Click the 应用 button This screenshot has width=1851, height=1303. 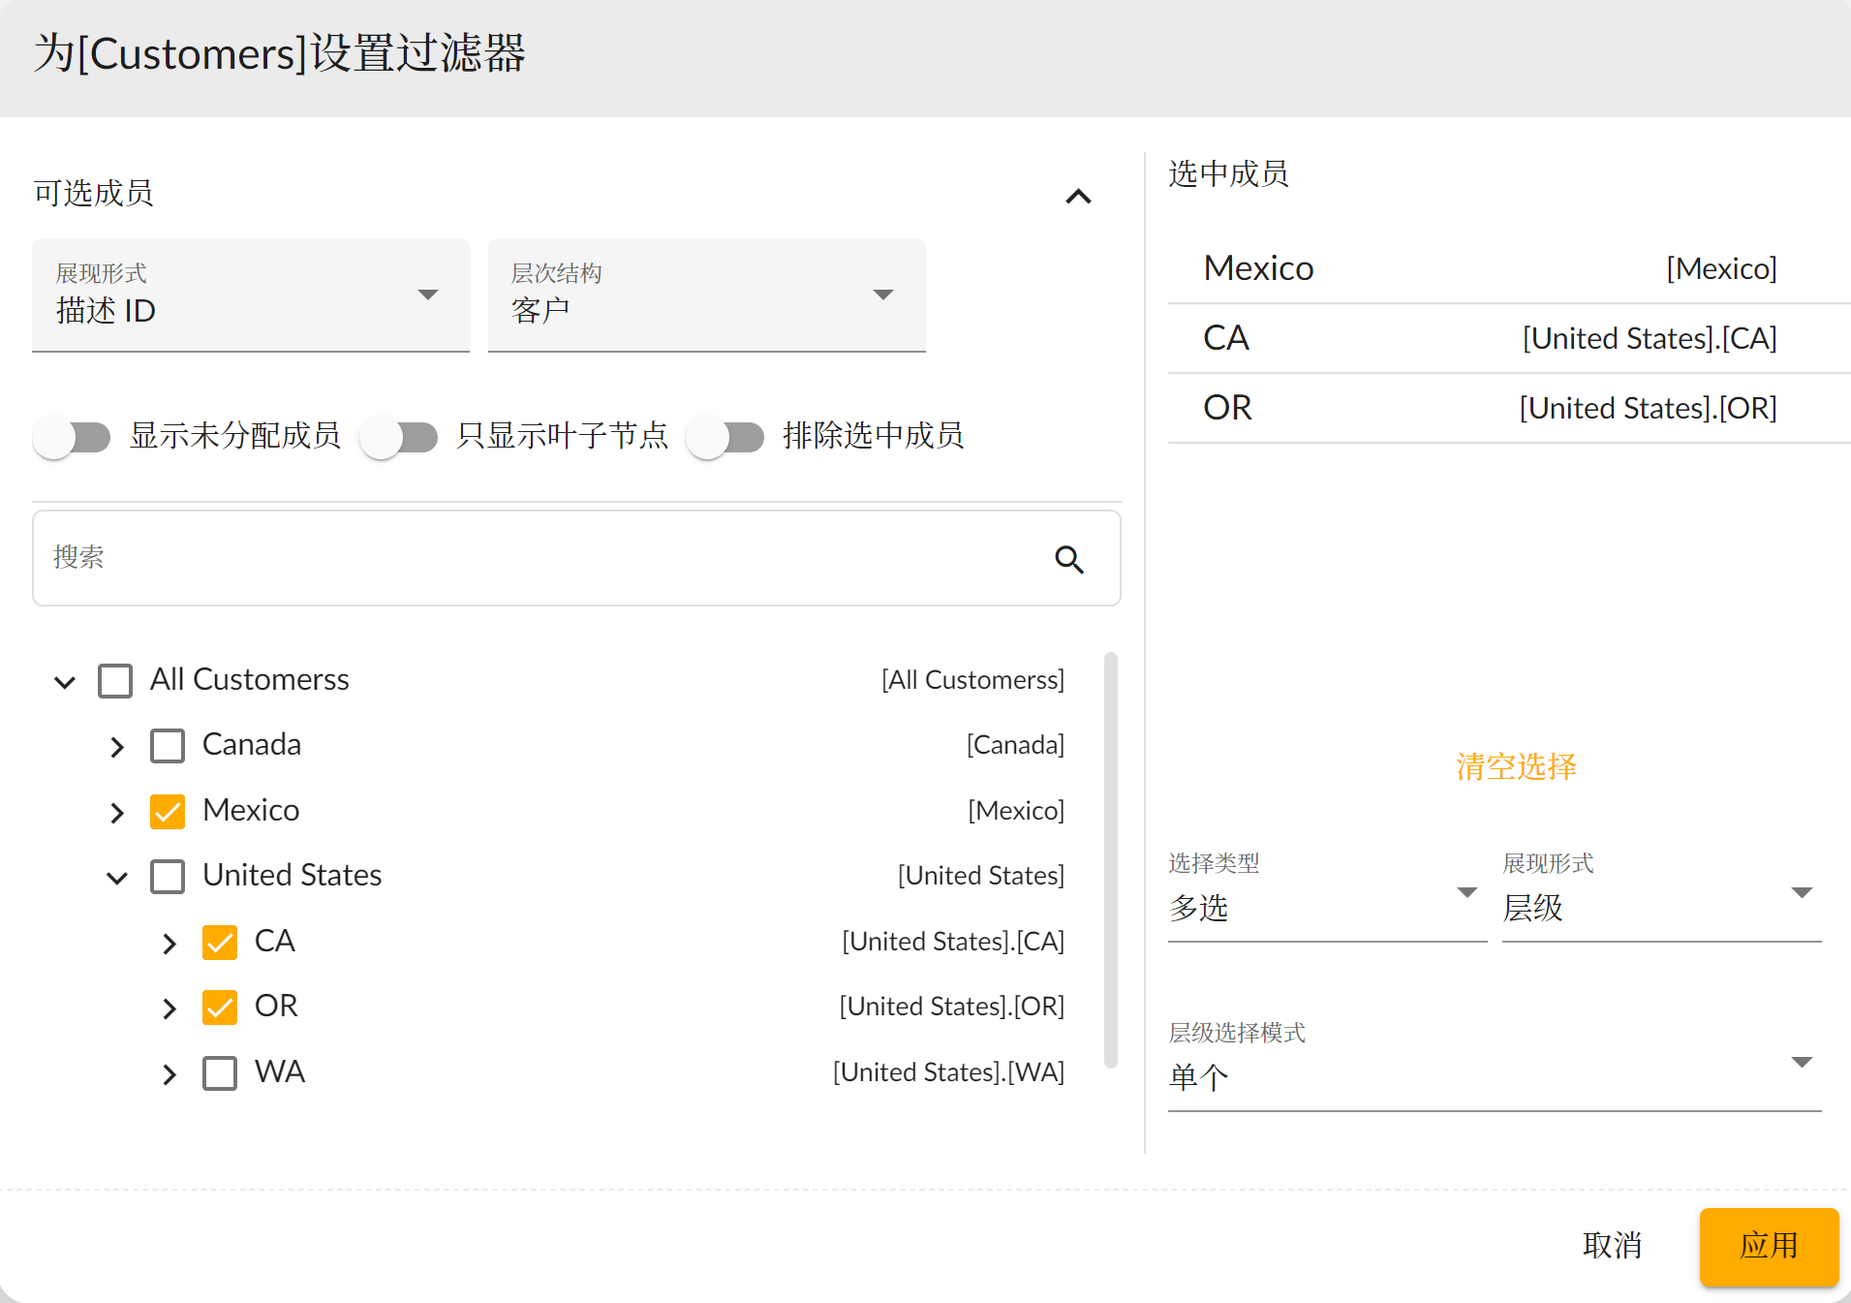point(1769,1246)
